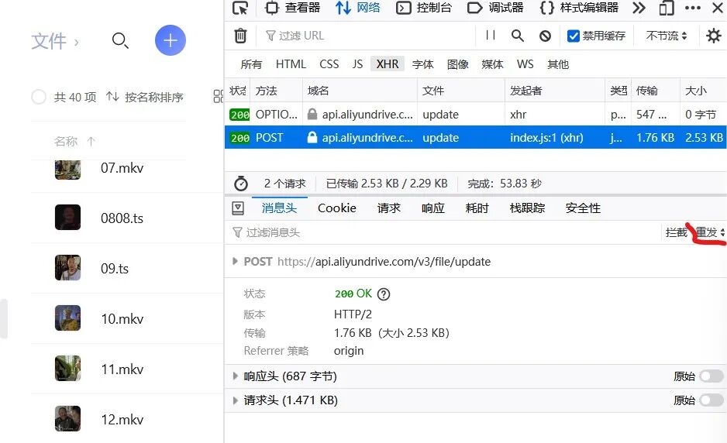This screenshot has height=443, width=727.
Task: Toggle 原始 raw for response headers
Action: coord(711,376)
